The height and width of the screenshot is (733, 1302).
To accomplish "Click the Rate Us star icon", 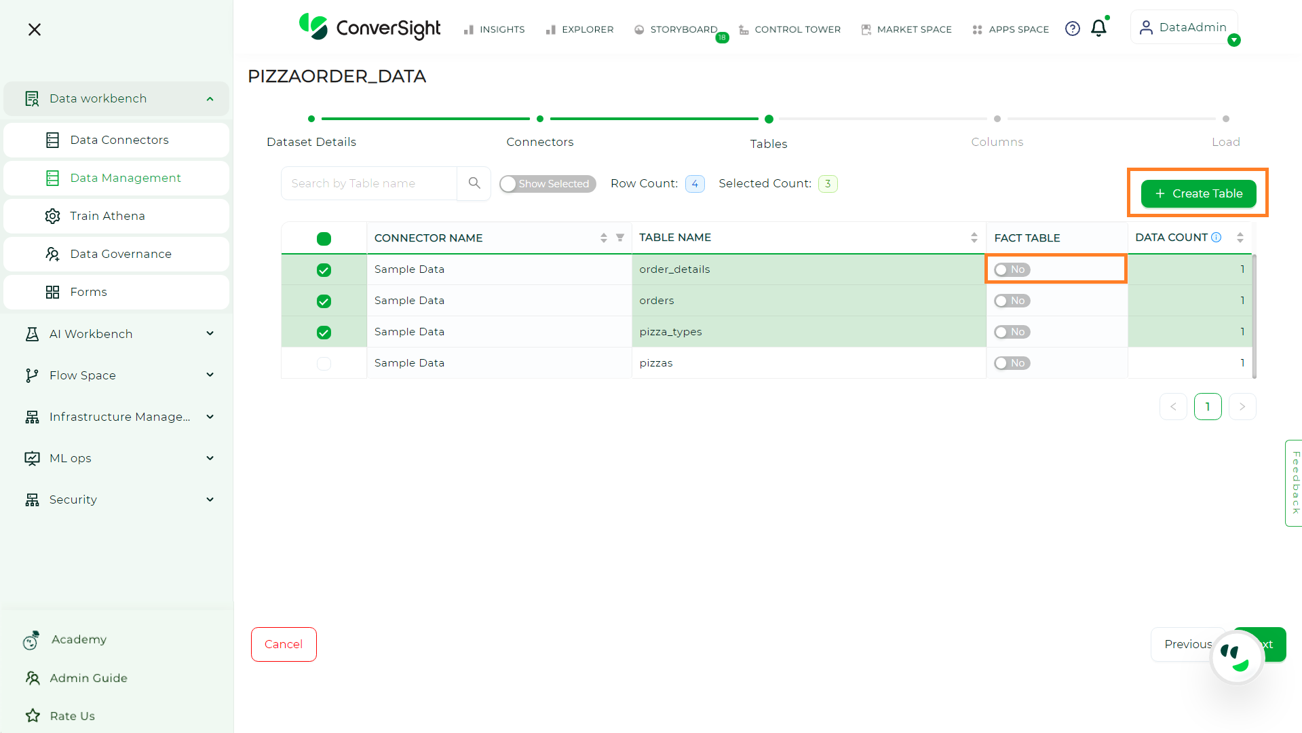I will [x=33, y=715].
